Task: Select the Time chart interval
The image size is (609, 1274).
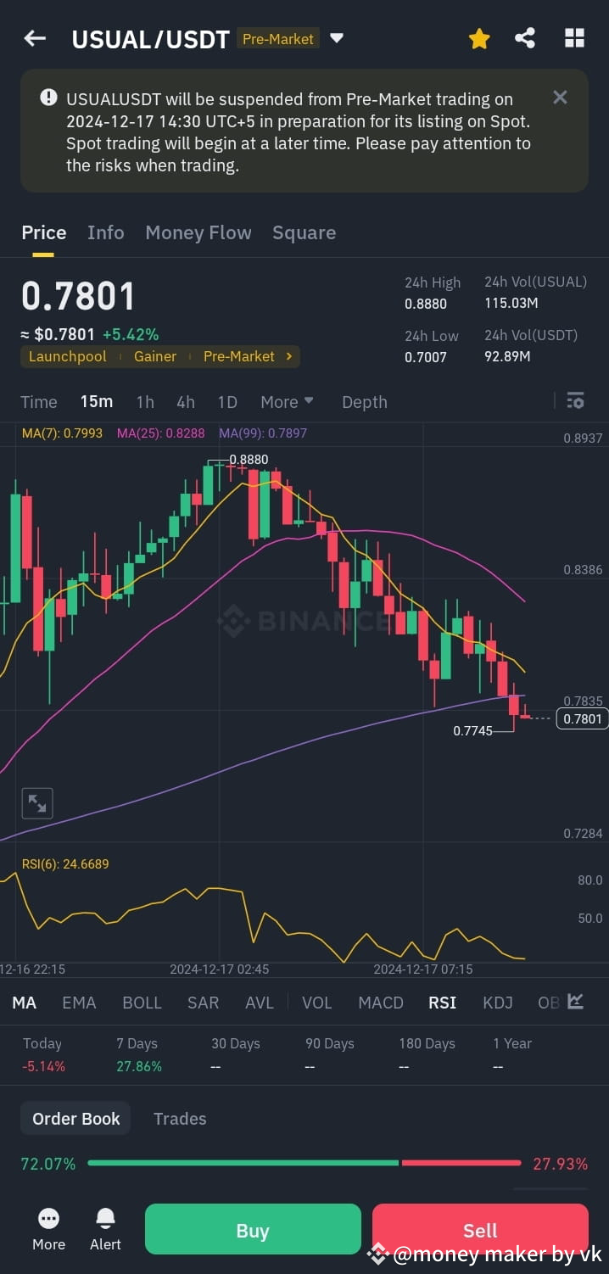Action: point(39,402)
